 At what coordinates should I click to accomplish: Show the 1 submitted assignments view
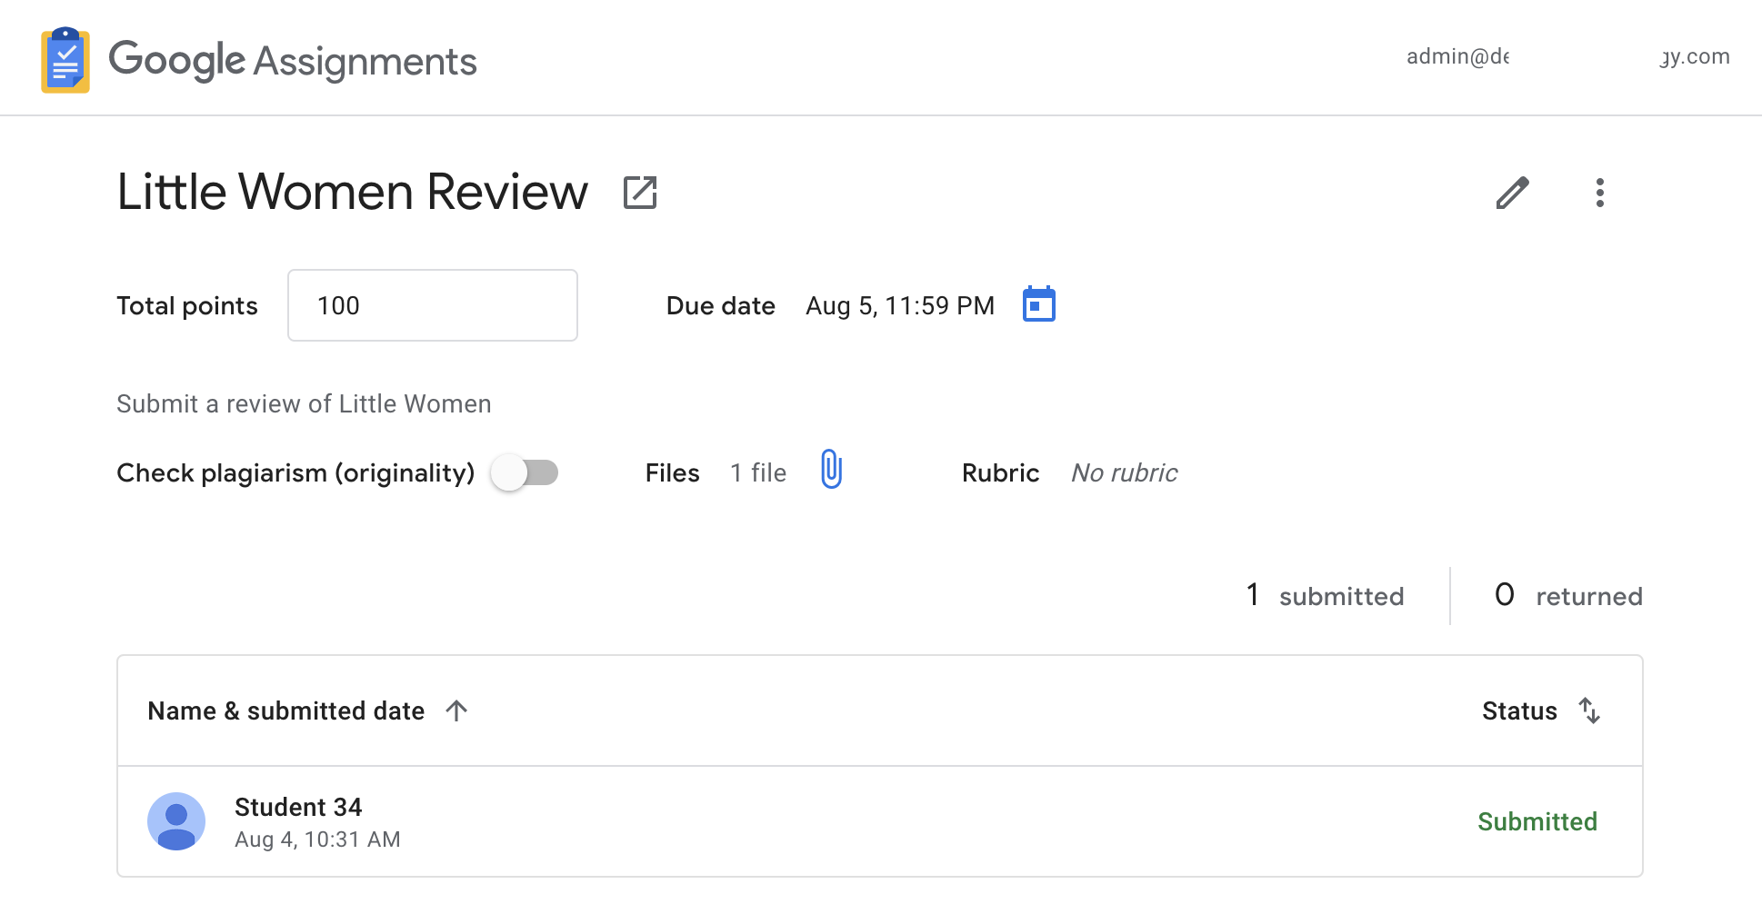click(1323, 595)
